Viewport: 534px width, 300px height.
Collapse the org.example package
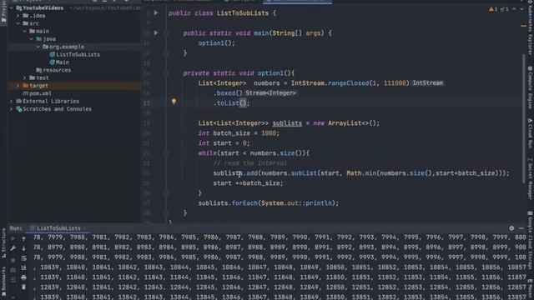coord(38,47)
